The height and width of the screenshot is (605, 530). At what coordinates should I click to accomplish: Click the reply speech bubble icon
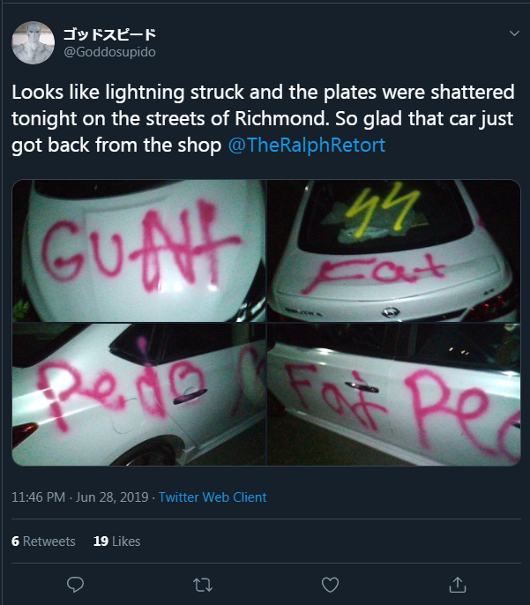coord(75,585)
